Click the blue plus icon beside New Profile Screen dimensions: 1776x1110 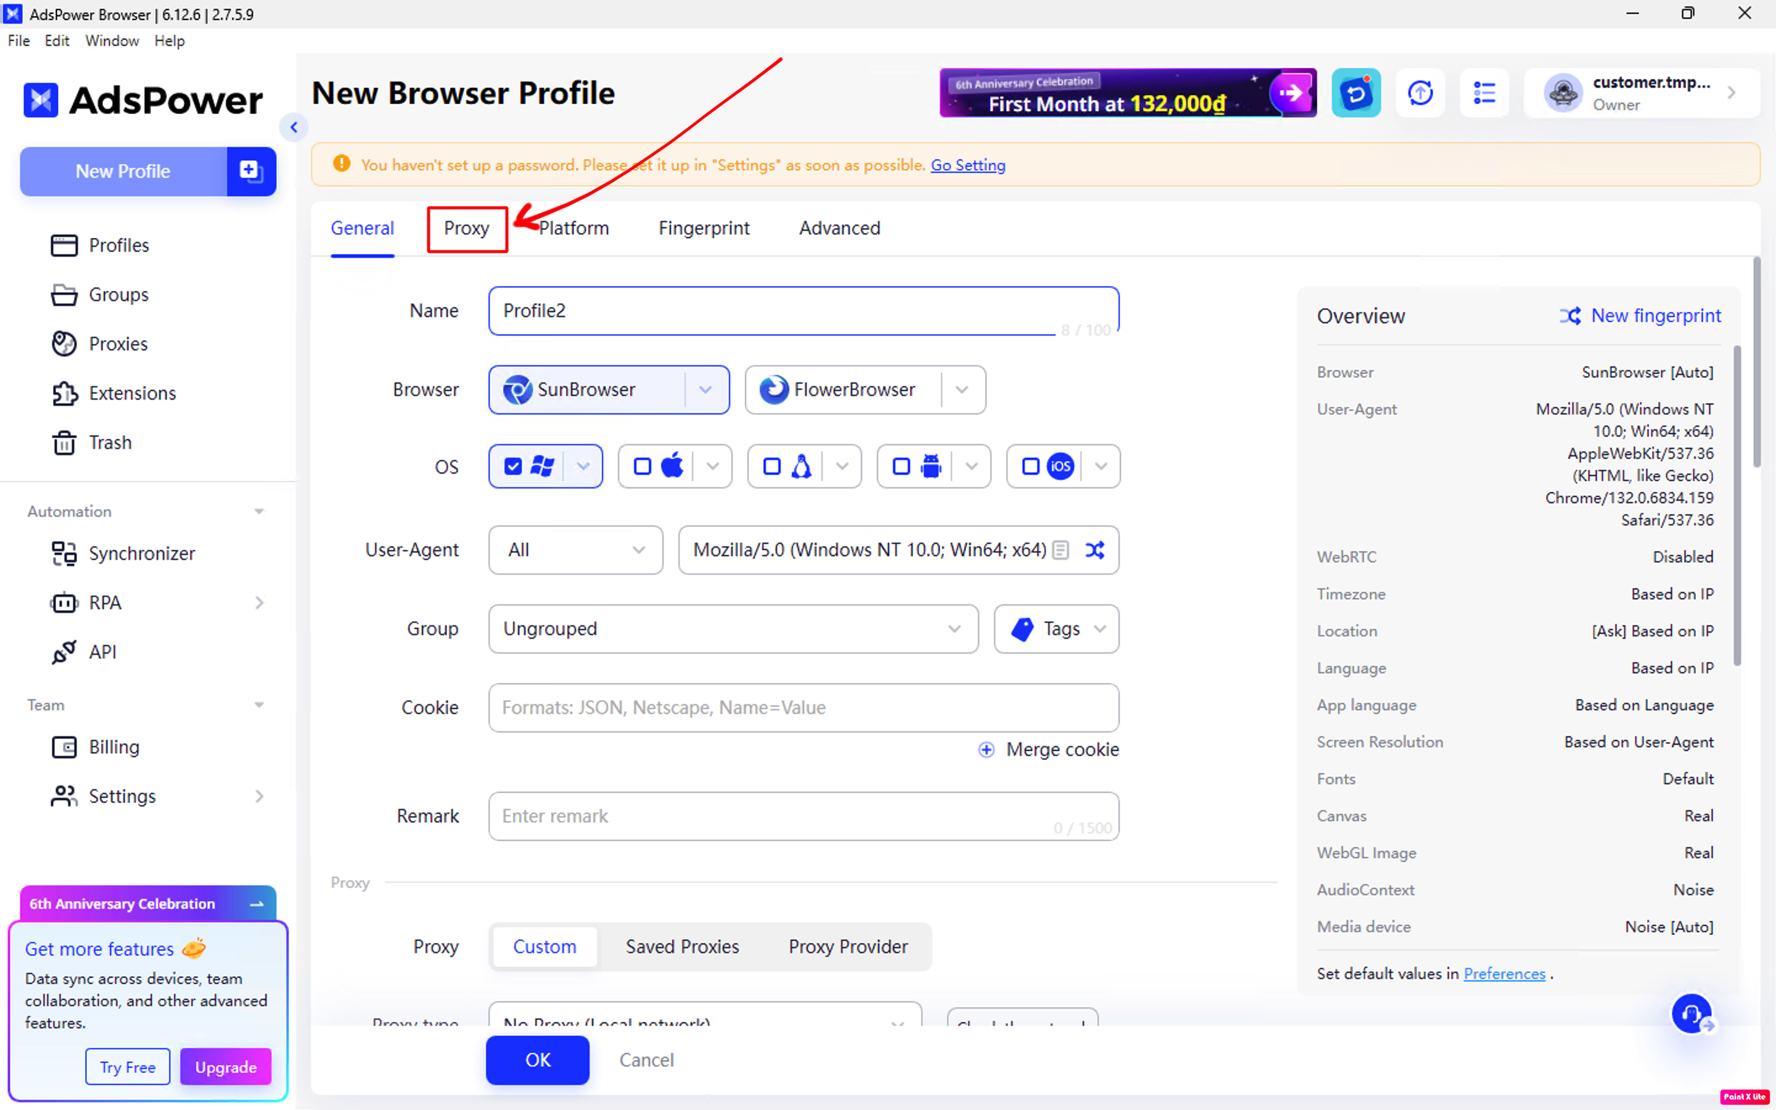point(251,171)
